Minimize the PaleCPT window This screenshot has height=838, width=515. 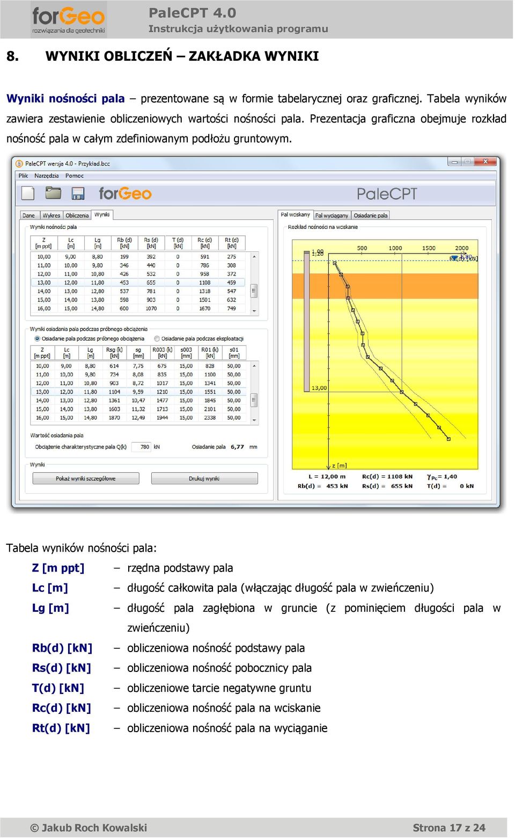tap(454, 162)
